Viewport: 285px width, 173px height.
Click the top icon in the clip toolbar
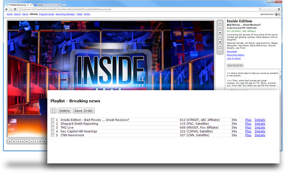tap(220, 23)
